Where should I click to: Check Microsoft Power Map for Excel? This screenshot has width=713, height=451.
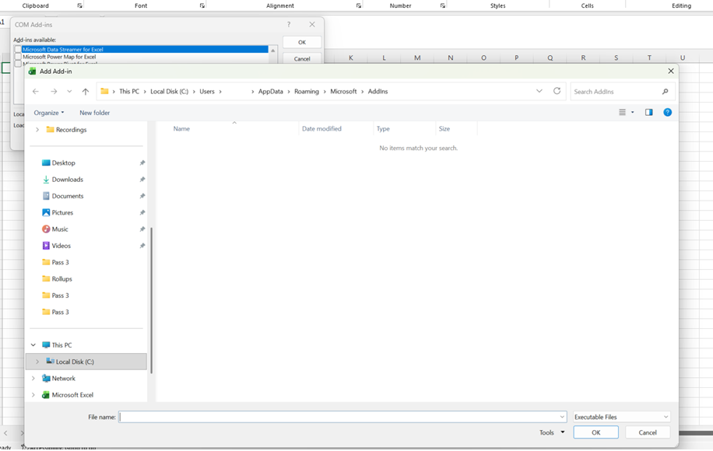18,57
